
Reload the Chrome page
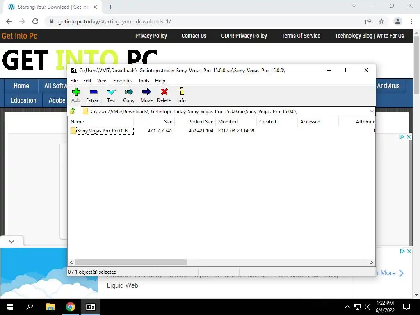[x=35, y=21]
